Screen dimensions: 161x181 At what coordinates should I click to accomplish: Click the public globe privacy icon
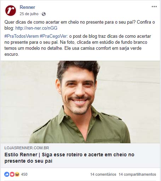pos(44,14)
